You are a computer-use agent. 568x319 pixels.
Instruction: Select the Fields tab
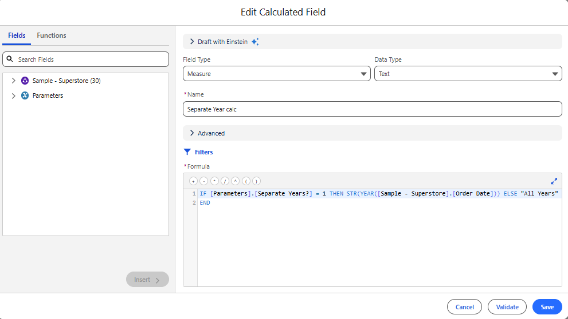pyautogui.click(x=17, y=35)
